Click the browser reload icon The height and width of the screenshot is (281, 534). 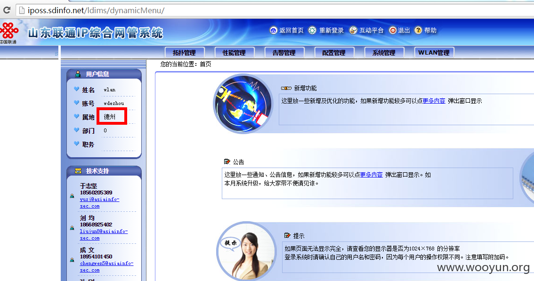(x=7, y=10)
